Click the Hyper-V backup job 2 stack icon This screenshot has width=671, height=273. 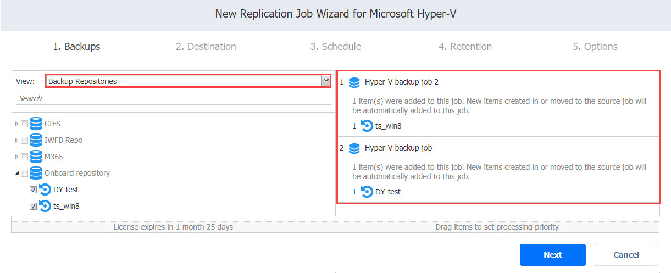coord(354,82)
